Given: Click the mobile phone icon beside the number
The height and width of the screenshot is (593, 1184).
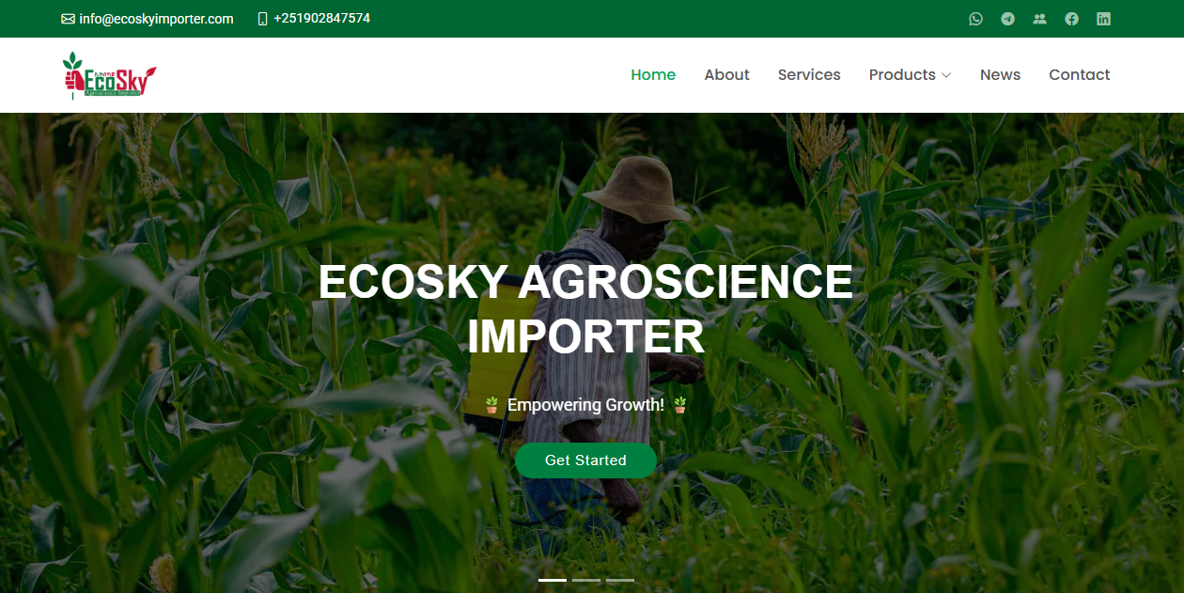Looking at the screenshot, I should point(263,19).
